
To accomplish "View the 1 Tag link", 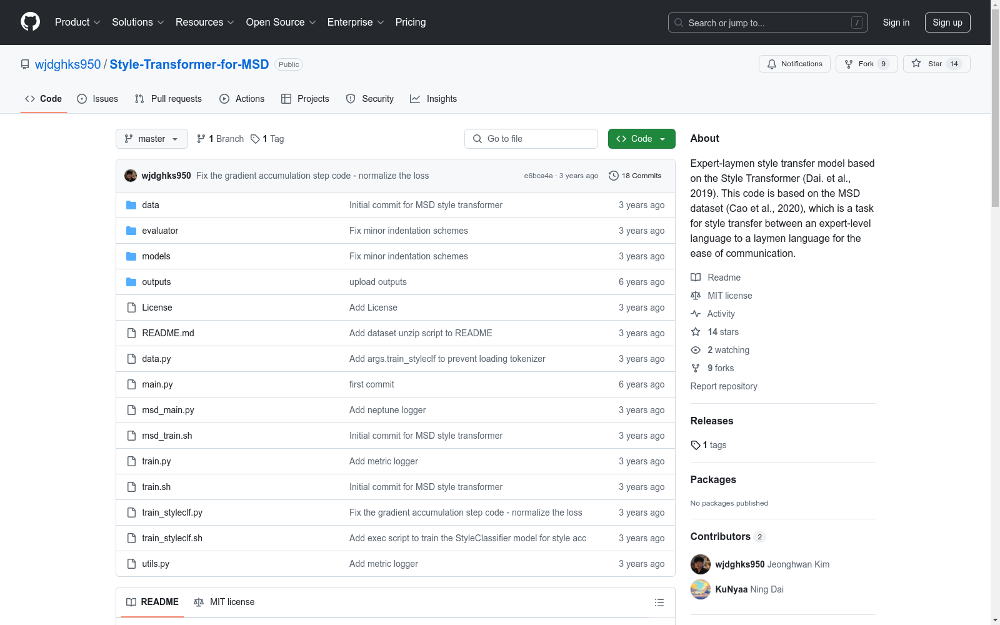I will point(267,139).
